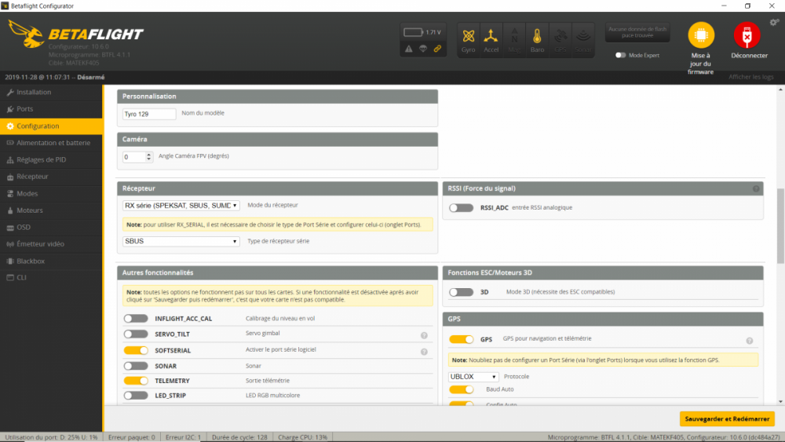Toggle Mode Expert switch
This screenshot has width=785, height=442.
[620, 55]
